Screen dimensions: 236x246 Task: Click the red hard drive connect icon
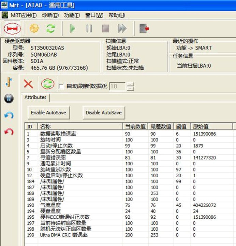click(12, 28)
